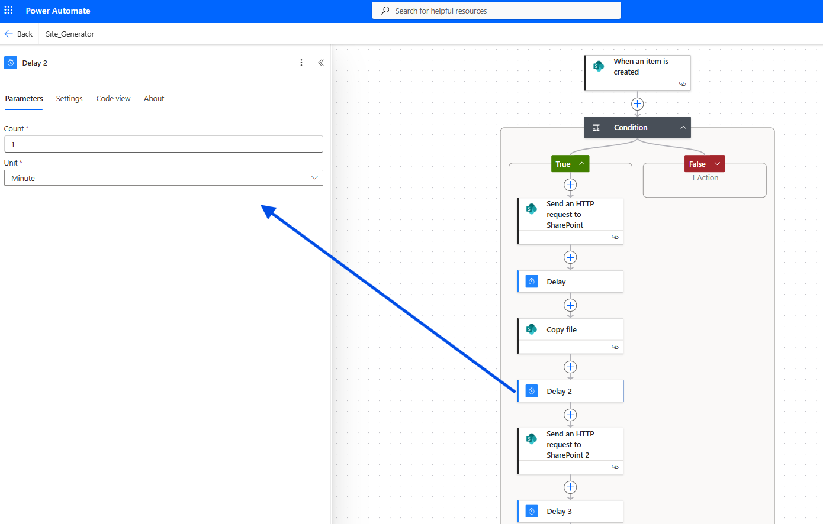Expand the False branch
The width and height of the screenshot is (823, 524).
717,164
